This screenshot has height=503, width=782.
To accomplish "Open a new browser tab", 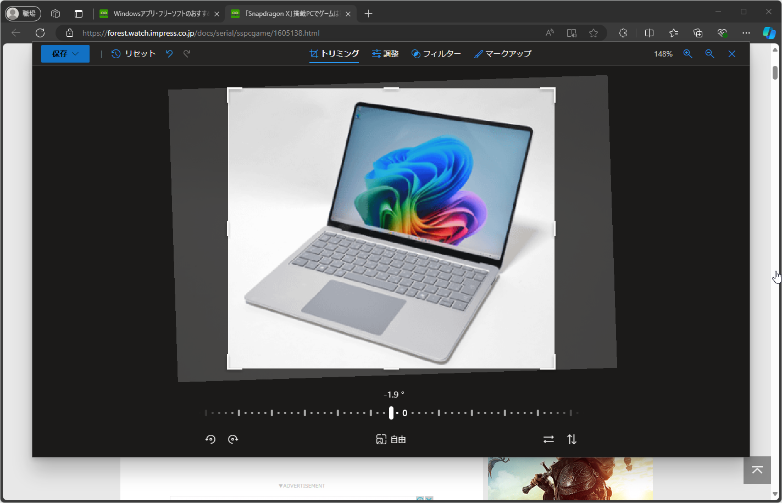I will point(368,14).
